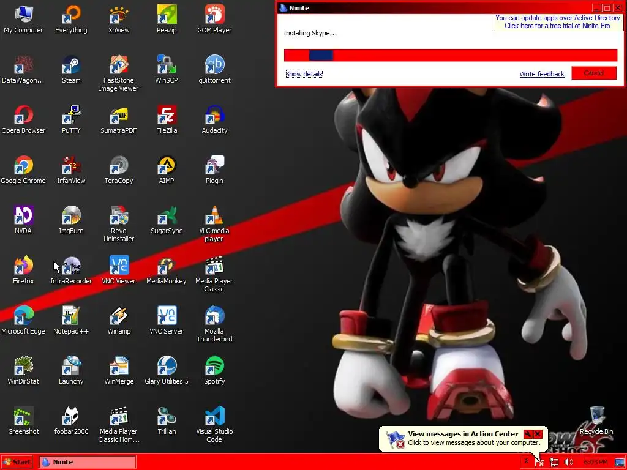This screenshot has height=470, width=627.
Task: Select the TeraCopy desktop shortcut
Action: click(119, 170)
